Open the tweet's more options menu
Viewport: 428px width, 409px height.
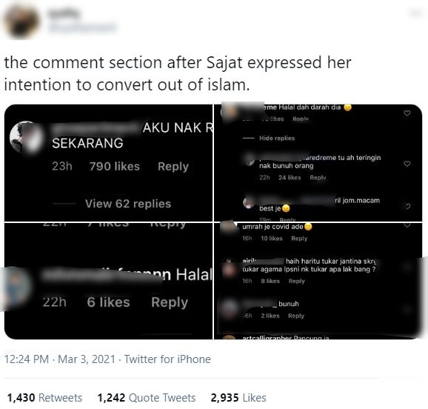[415, 13]
